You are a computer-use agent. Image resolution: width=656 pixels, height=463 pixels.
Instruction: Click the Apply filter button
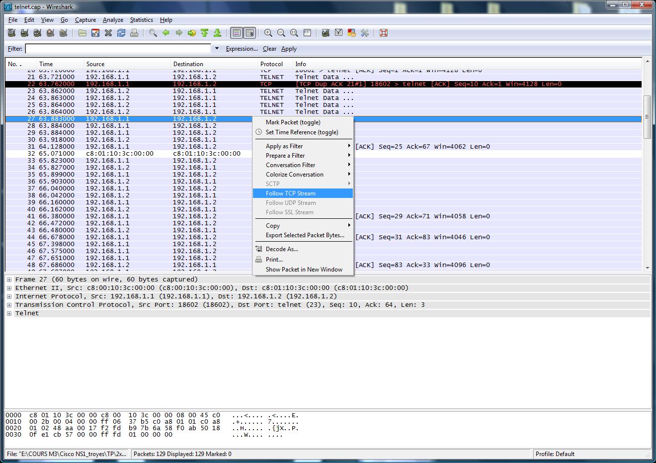click(x=289, y=49)
